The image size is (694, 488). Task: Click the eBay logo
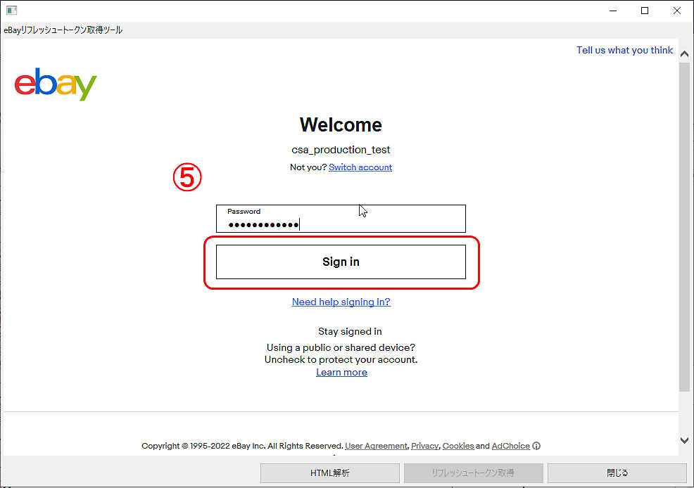56,84
